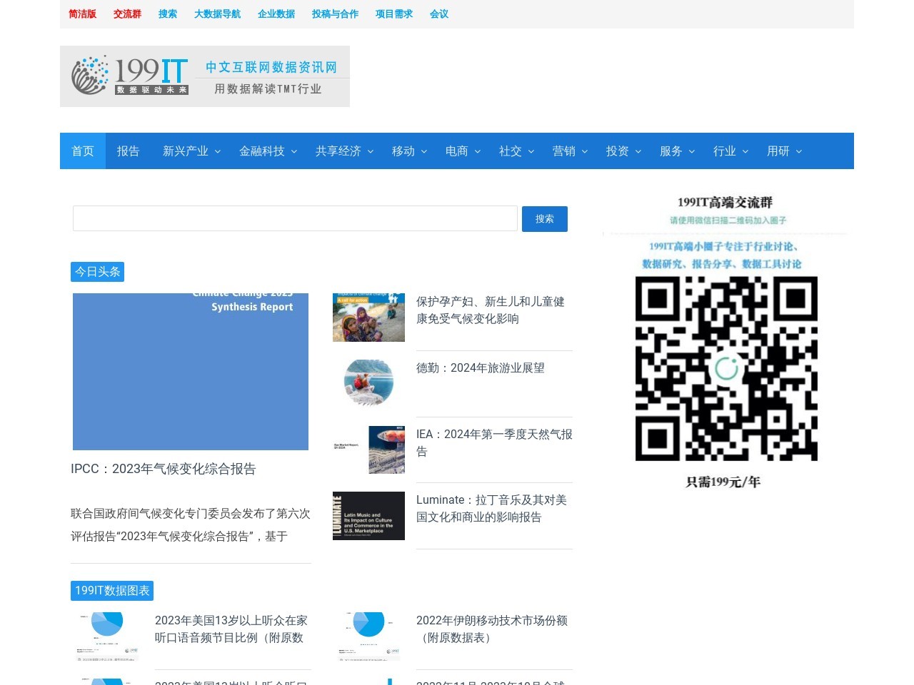914x685 pixels.
Task: Expand the 金融科技 dropdown menu
Action: (x=268, y=151)
